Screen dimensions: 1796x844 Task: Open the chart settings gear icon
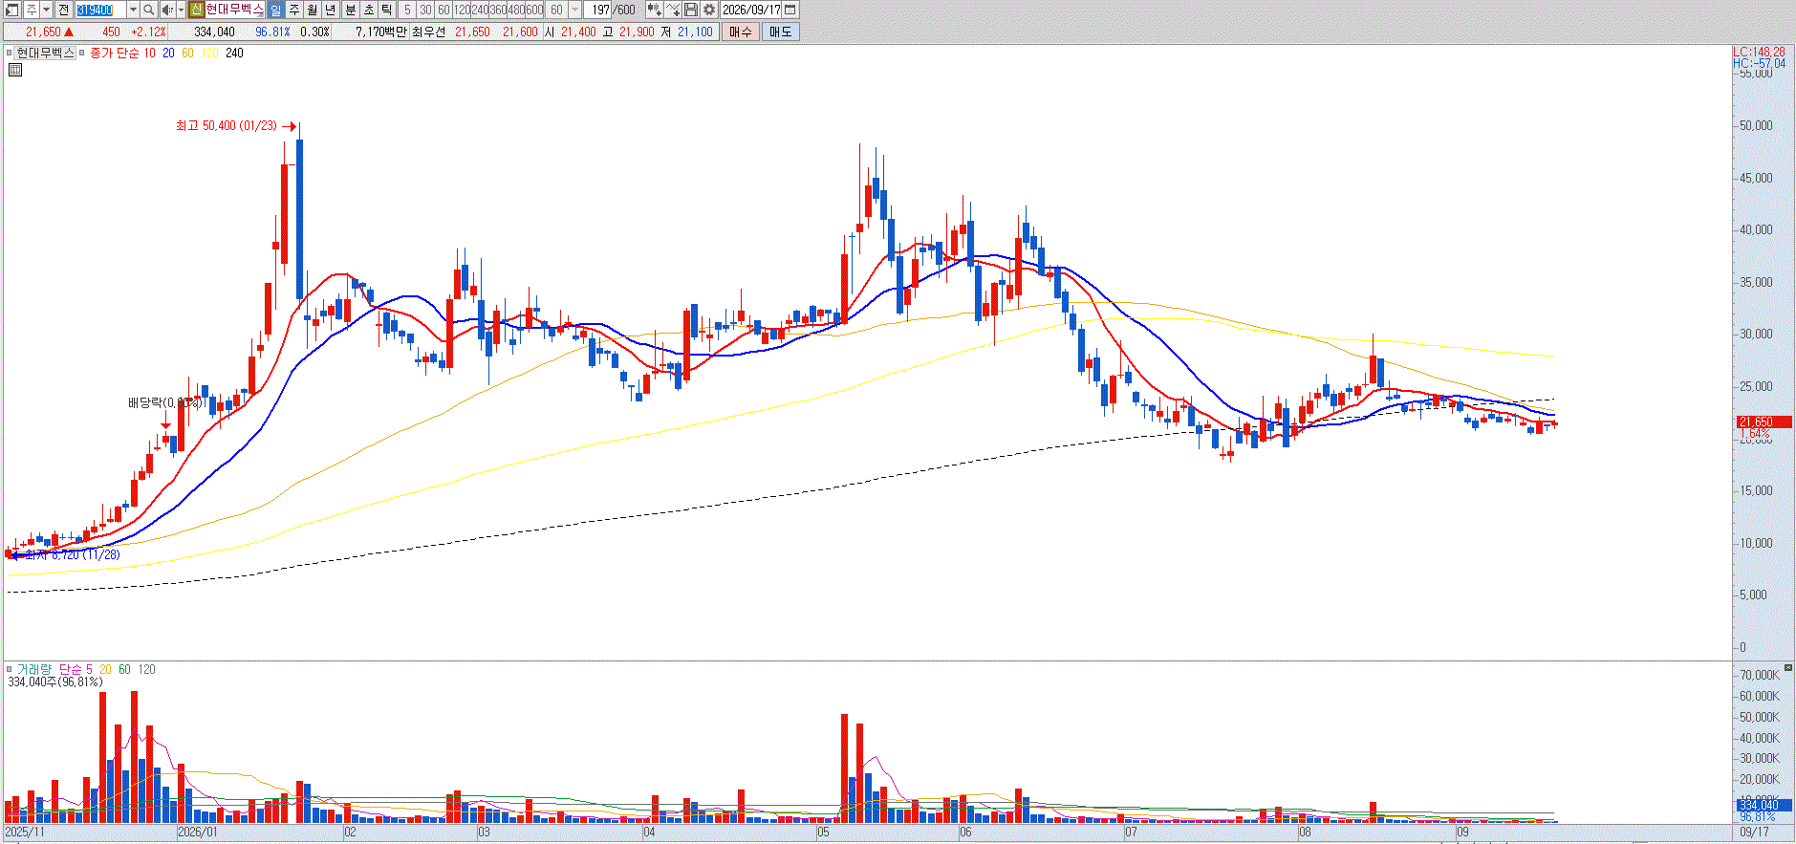click(x=709, y=10)
